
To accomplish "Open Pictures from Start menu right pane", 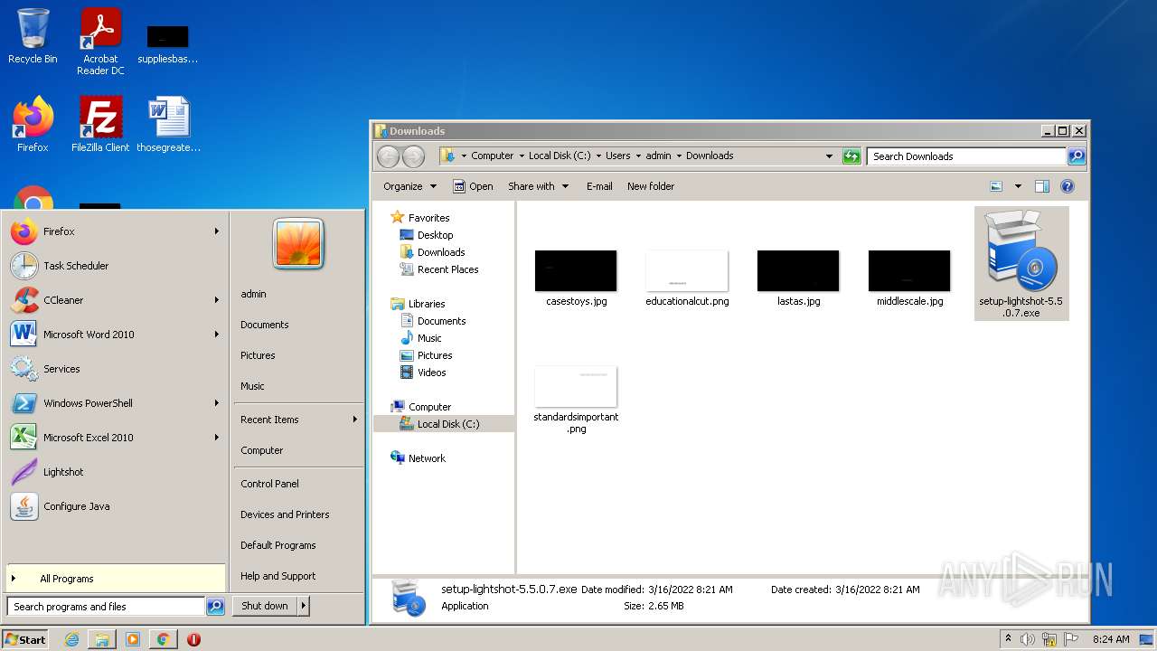I will pyautogui.click(x=258, y=355).
